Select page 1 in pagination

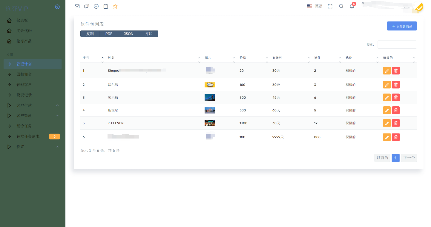395,158
